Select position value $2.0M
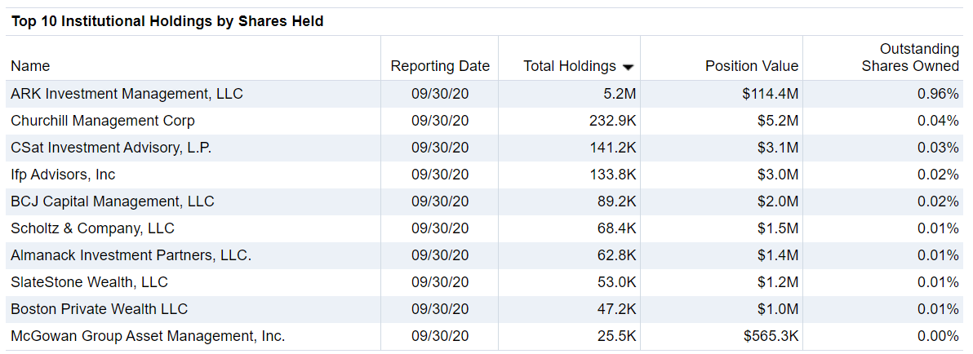 point(778,201)
